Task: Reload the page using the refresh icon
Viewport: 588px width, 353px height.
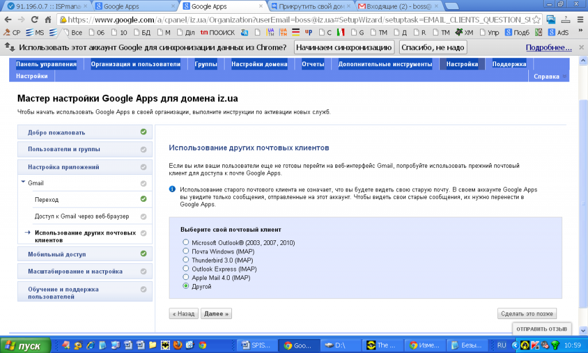Action: tap(34, 20)
